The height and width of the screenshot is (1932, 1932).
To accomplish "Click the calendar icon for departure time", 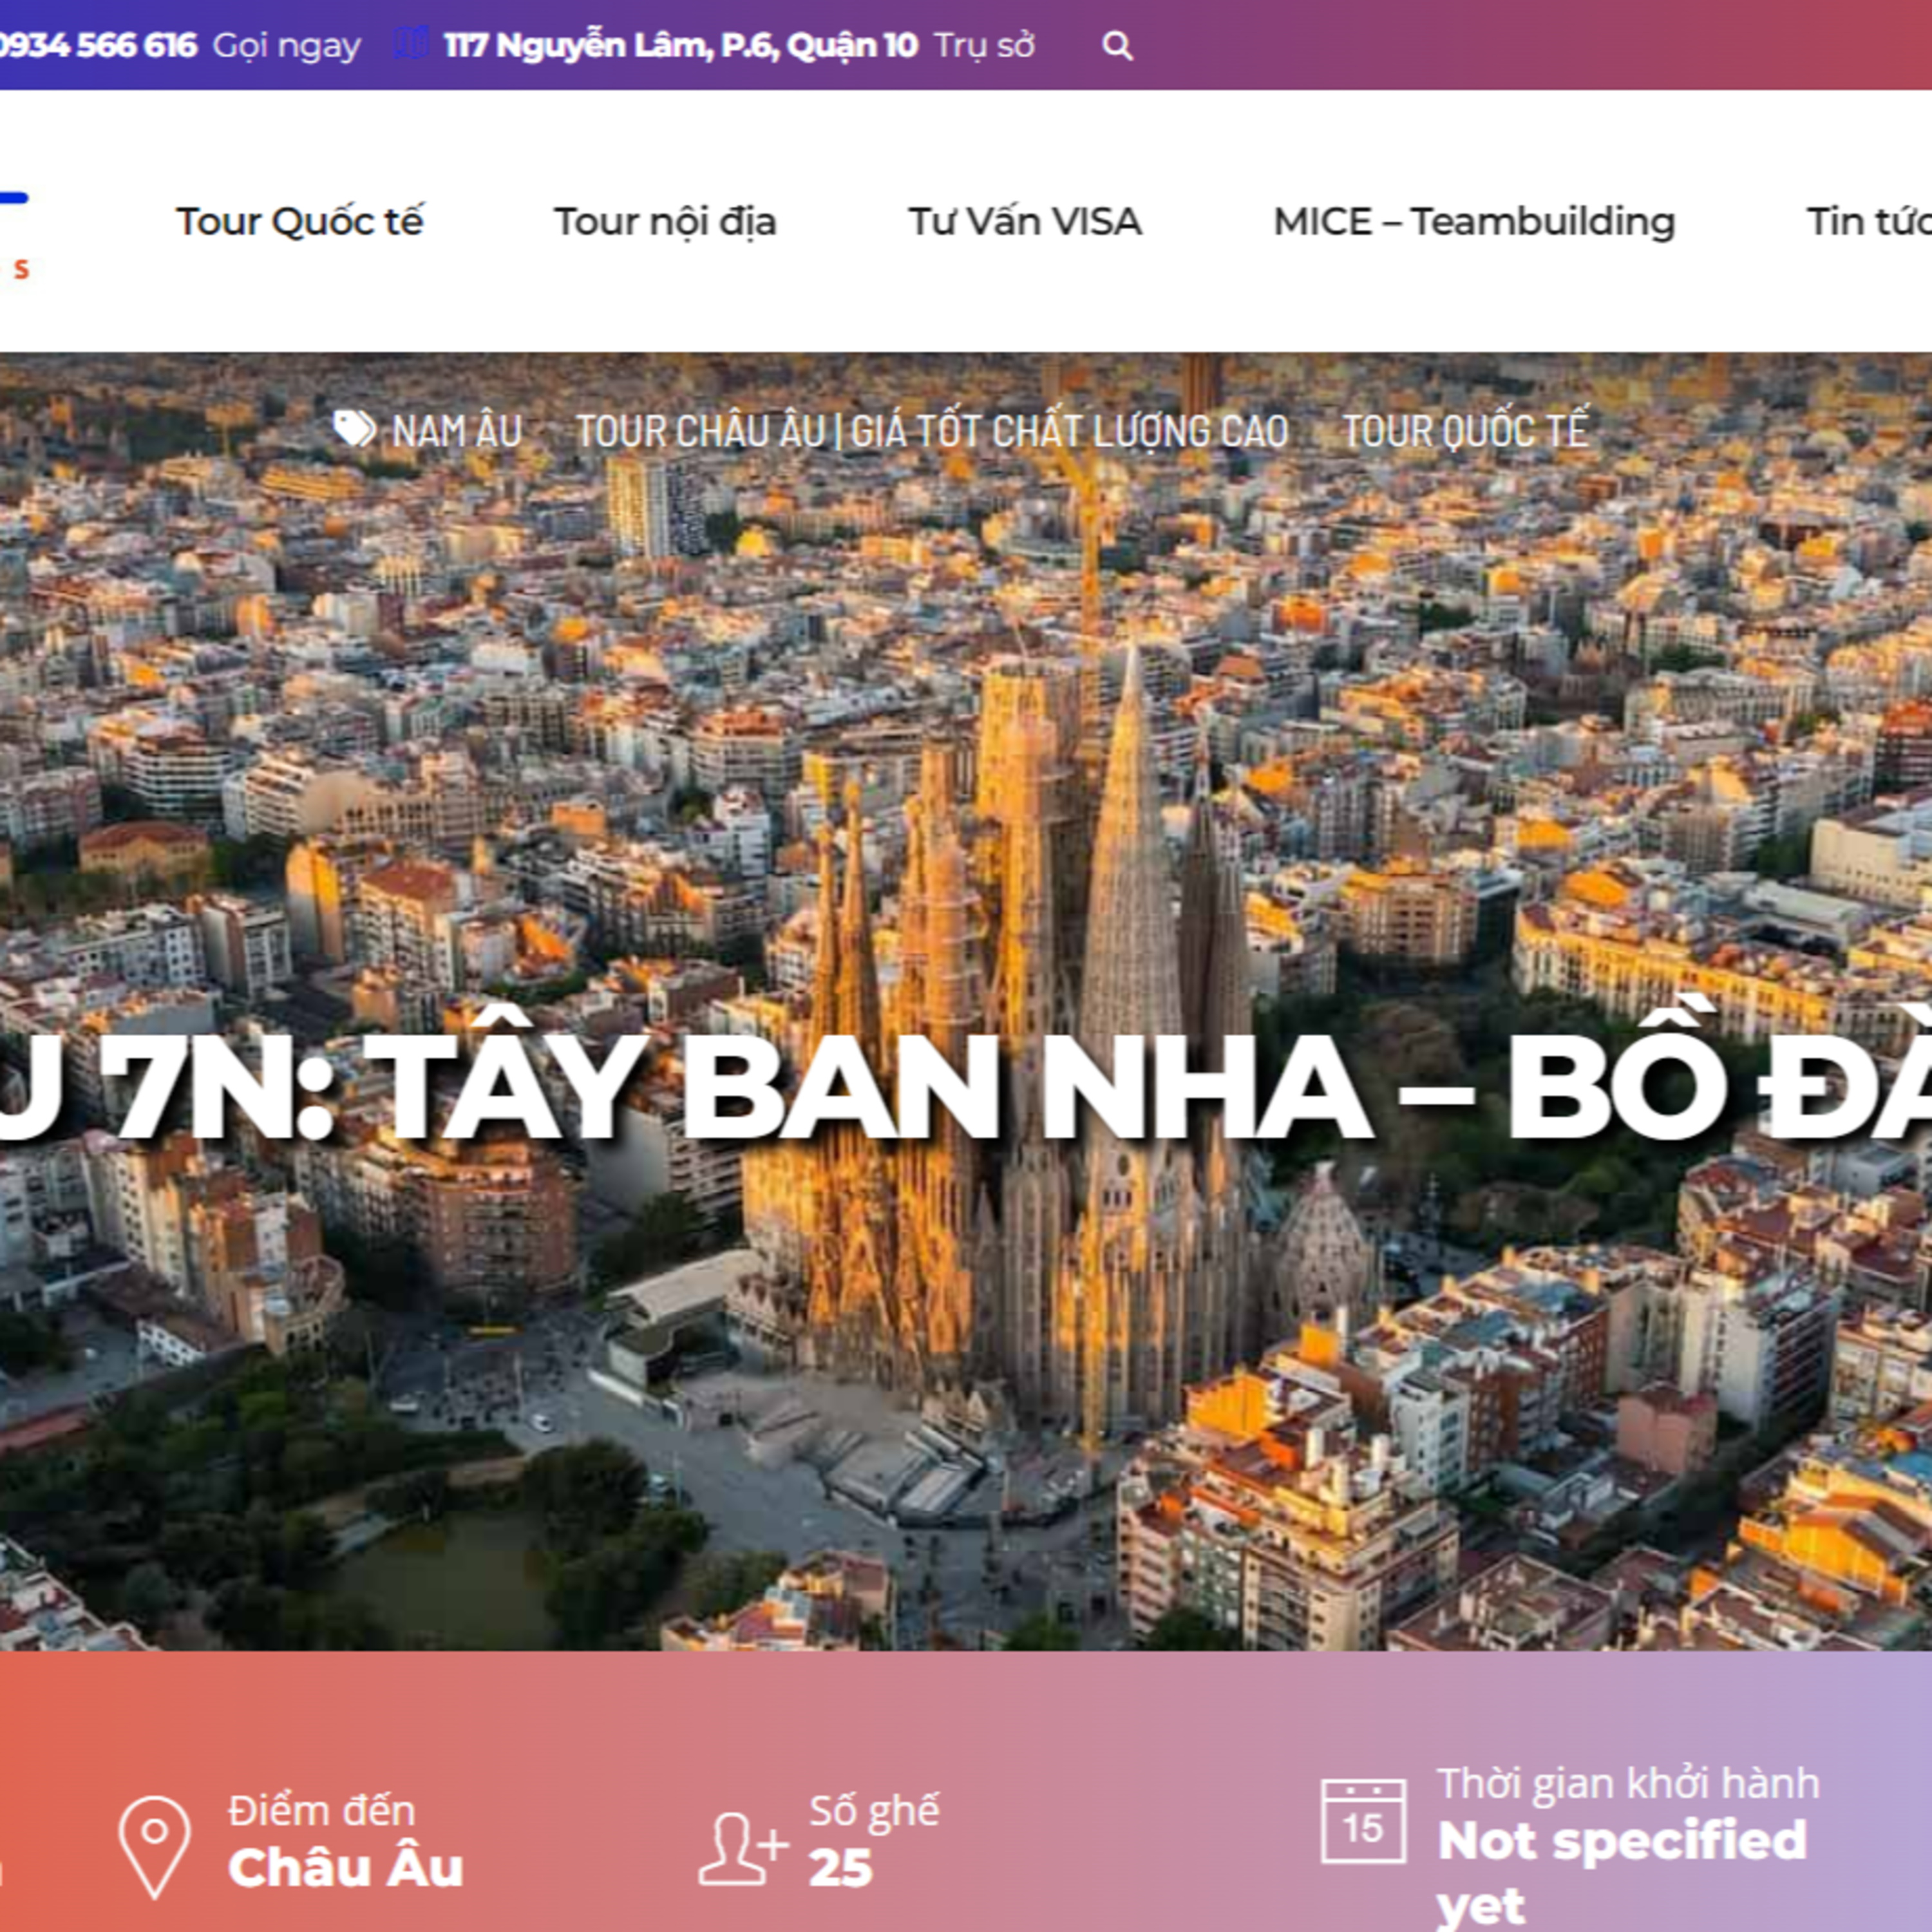I will coord(1363,1821).
